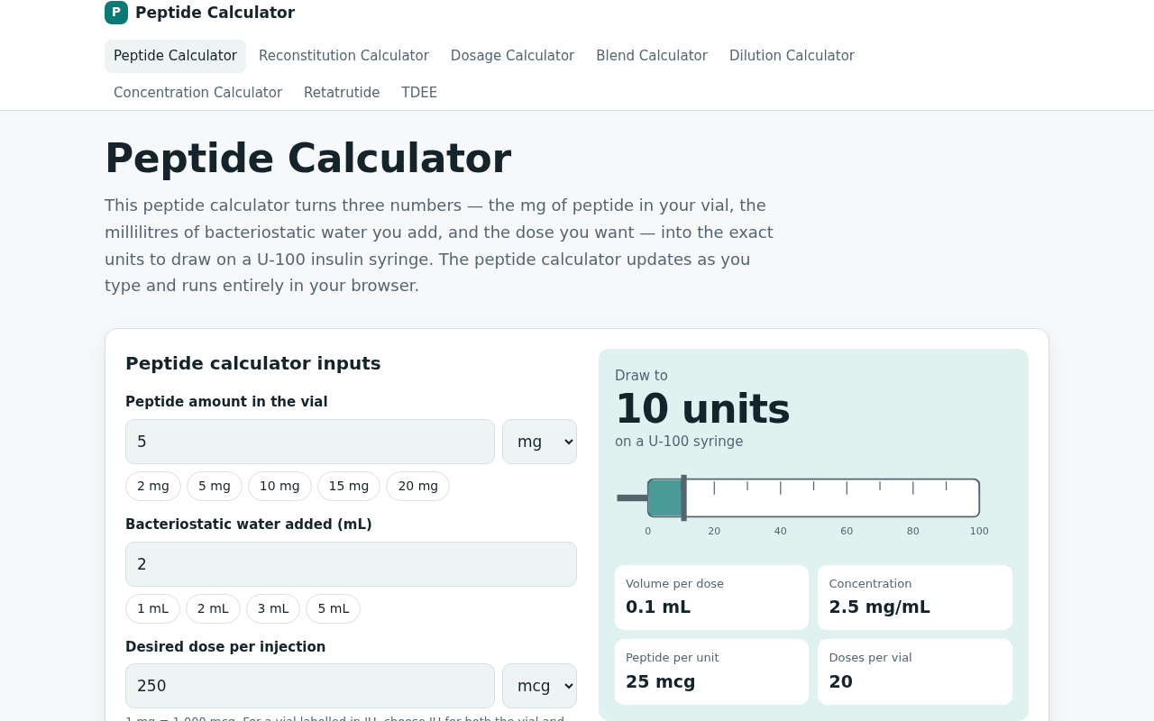Screen dimensions: 1154x721
Task: Select the Dilution Calculator tab
Action: (792, 56)
